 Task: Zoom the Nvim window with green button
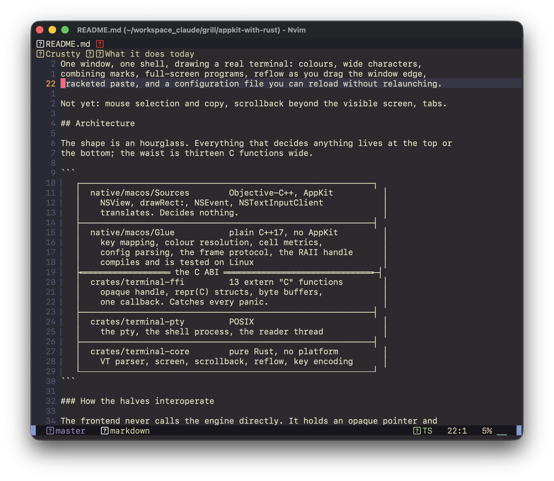tap(65, 30)
